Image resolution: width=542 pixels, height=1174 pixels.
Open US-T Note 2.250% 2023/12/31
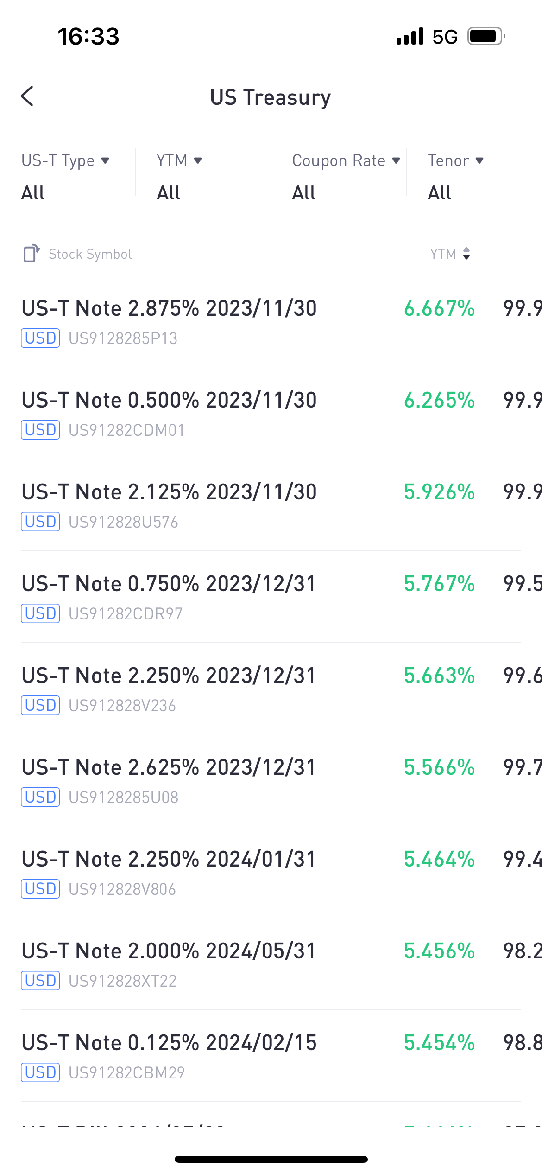[x=271, y=689]
